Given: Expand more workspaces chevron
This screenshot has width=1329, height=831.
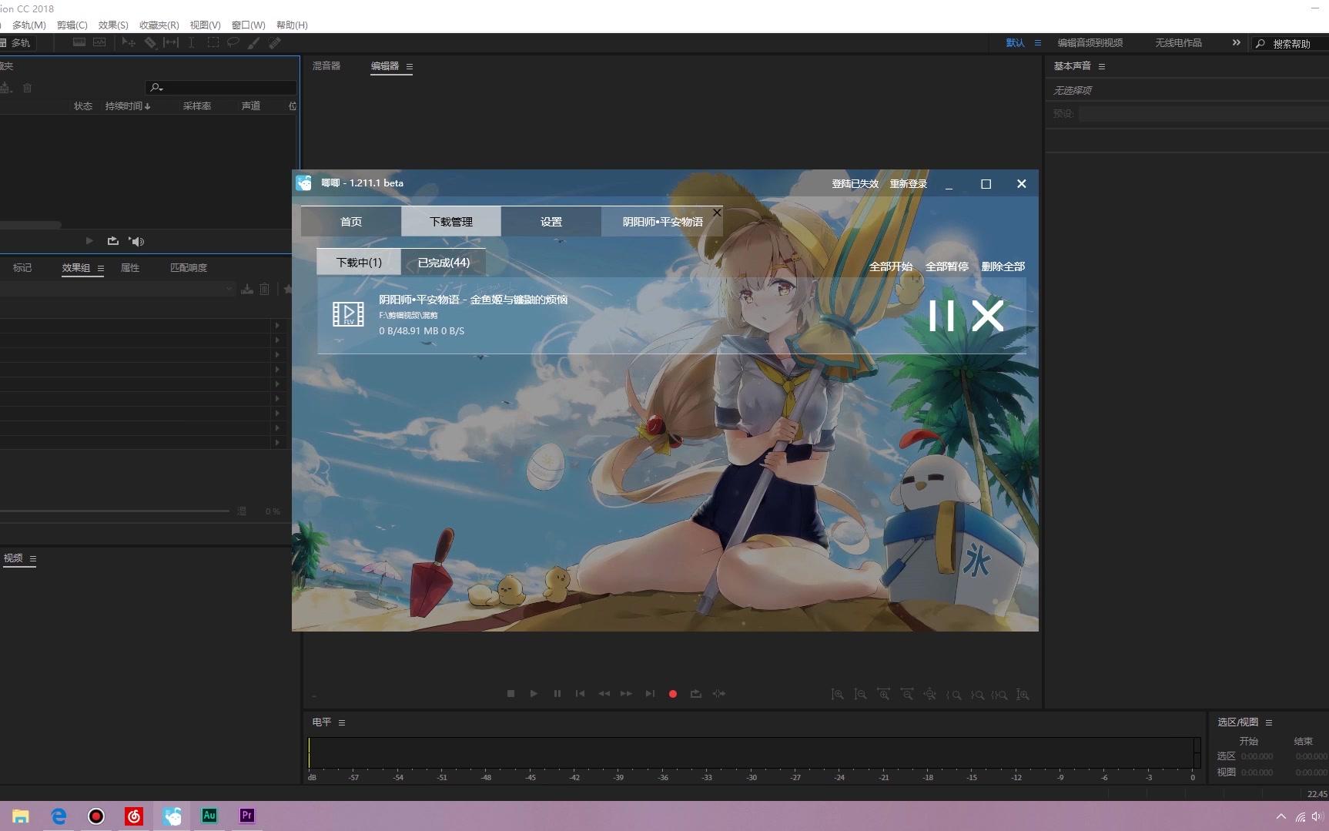Looking at the screenshot, I should coord(1236,42).
